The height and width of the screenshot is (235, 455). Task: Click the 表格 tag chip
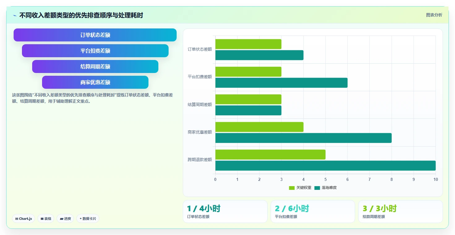(x=46, y=219)
